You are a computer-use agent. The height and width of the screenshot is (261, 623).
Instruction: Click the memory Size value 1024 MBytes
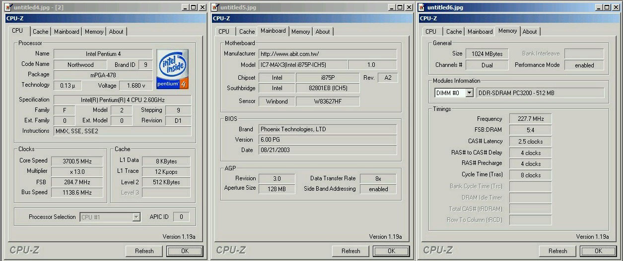(x=487, y=54)
